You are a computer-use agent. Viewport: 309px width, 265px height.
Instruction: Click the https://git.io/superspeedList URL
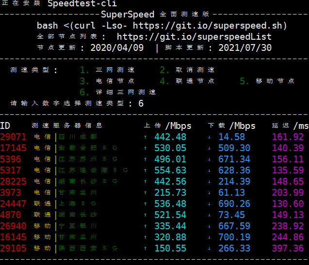pyautogui.click(x=194, y=37)
